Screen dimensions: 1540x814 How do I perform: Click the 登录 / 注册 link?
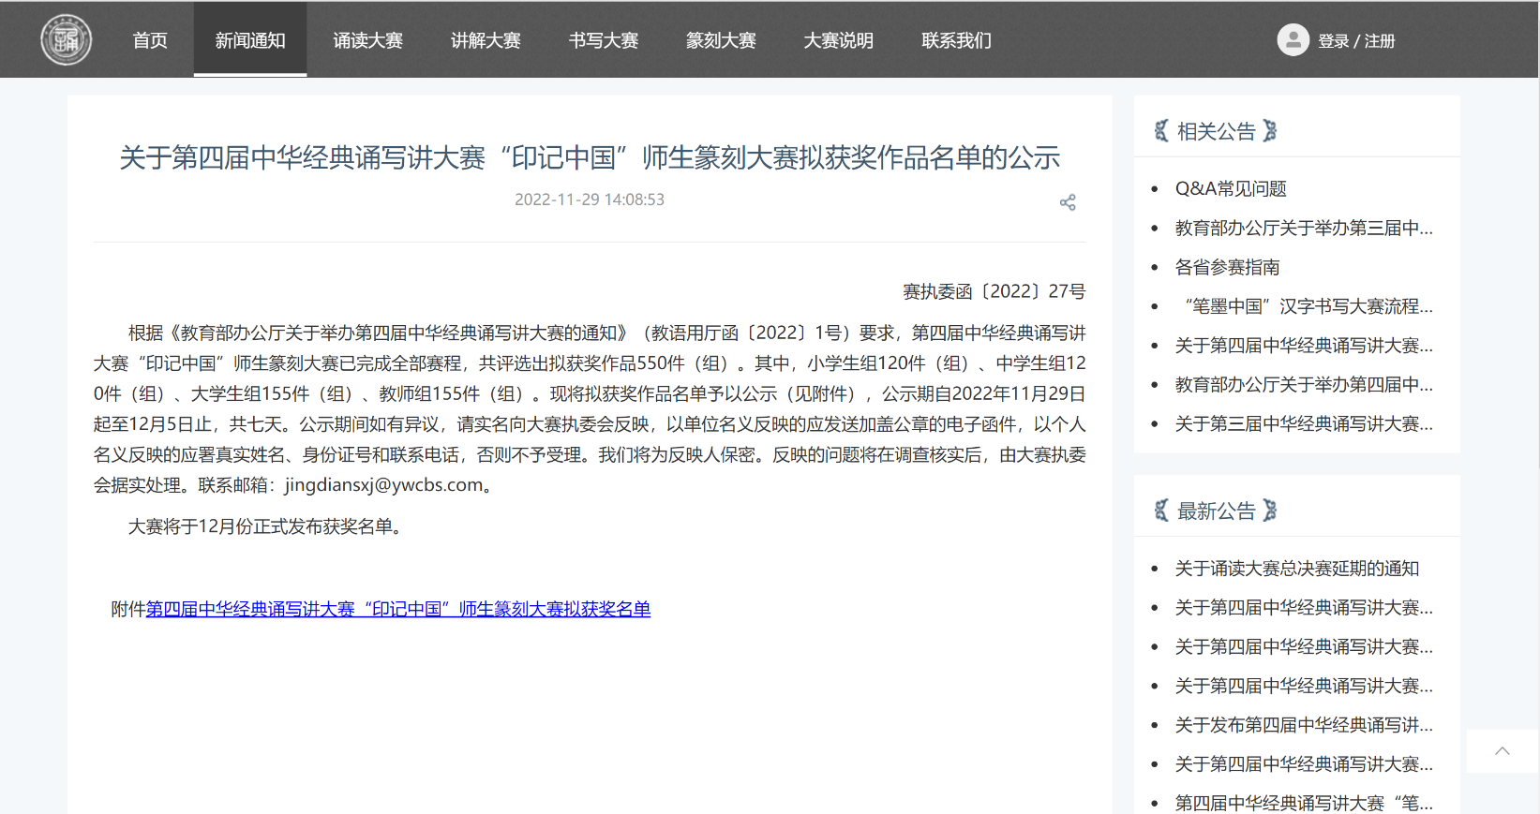pyautogui.click(x=1356, y=41)
